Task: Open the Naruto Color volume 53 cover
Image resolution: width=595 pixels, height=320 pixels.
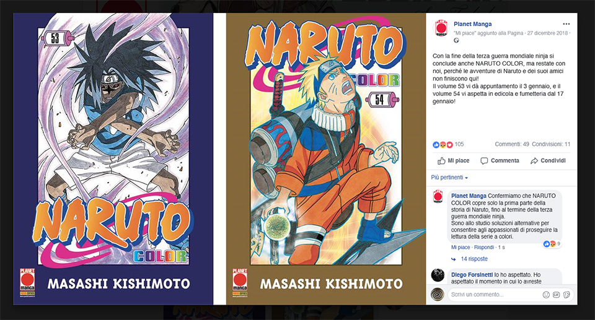Action: tap(113, 159)
